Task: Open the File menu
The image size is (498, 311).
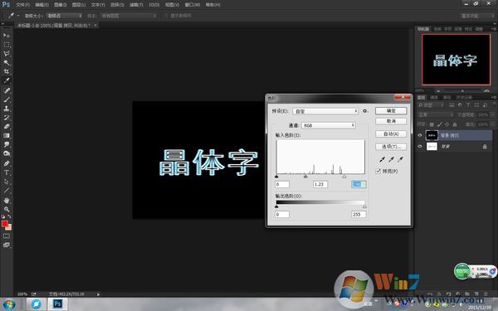Action: coord(22,5)
